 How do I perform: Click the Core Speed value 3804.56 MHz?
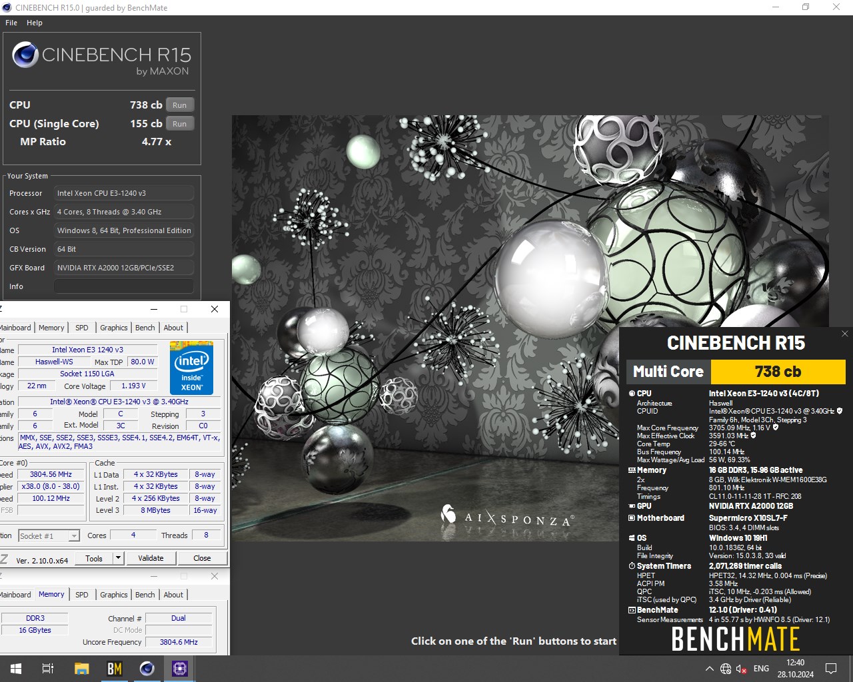[51, 474]
